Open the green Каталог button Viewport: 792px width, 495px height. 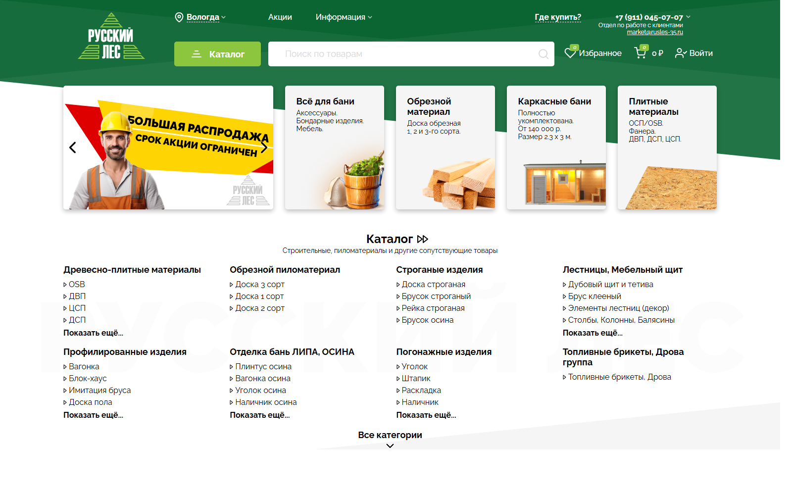[x=217, y=54]
